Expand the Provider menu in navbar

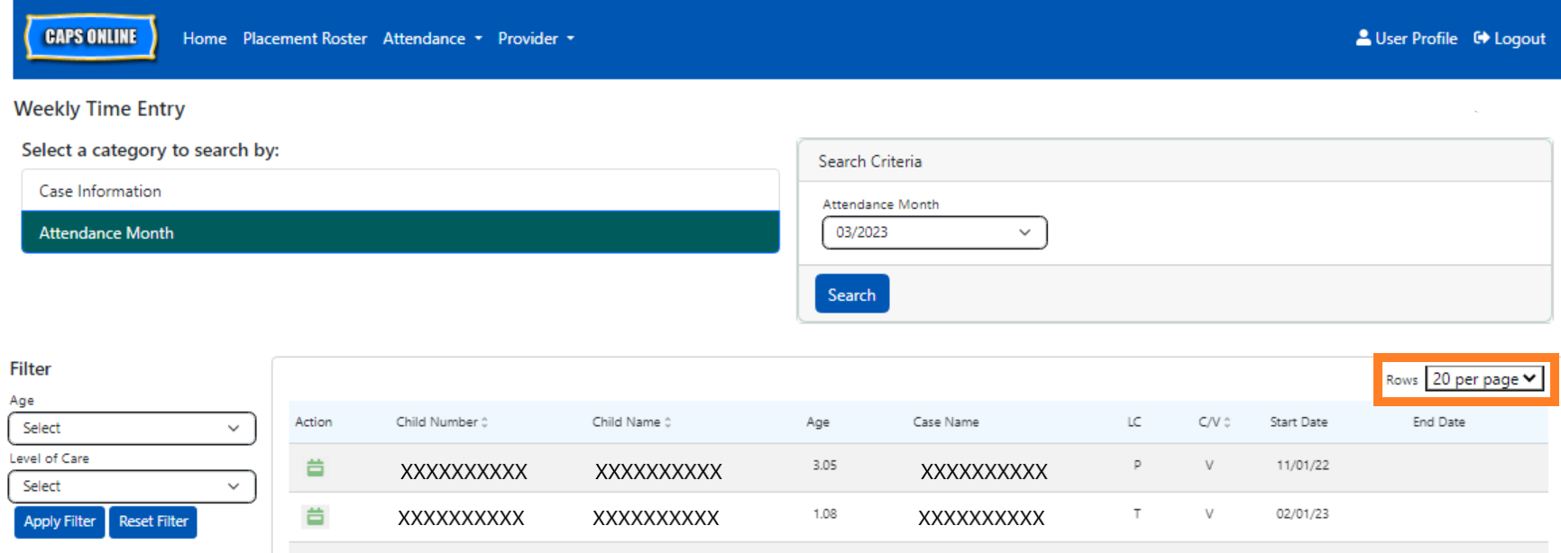(x=536, y=39)
